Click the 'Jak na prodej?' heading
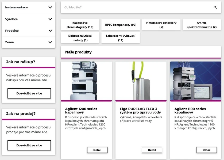This screenshot has height=160, width=224. 21,114
